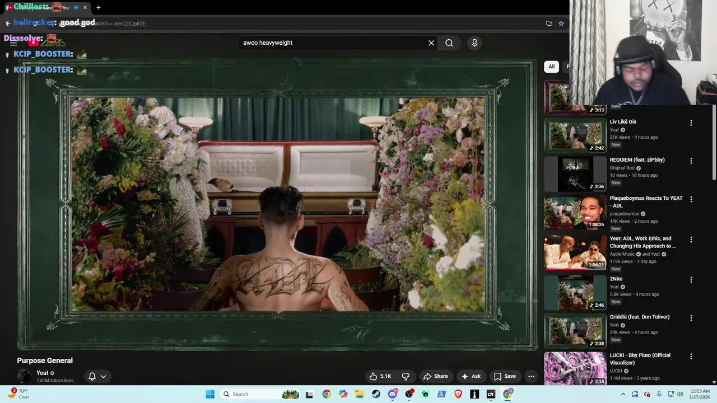Open options menu for REQUIEM video

click(691, 161)
